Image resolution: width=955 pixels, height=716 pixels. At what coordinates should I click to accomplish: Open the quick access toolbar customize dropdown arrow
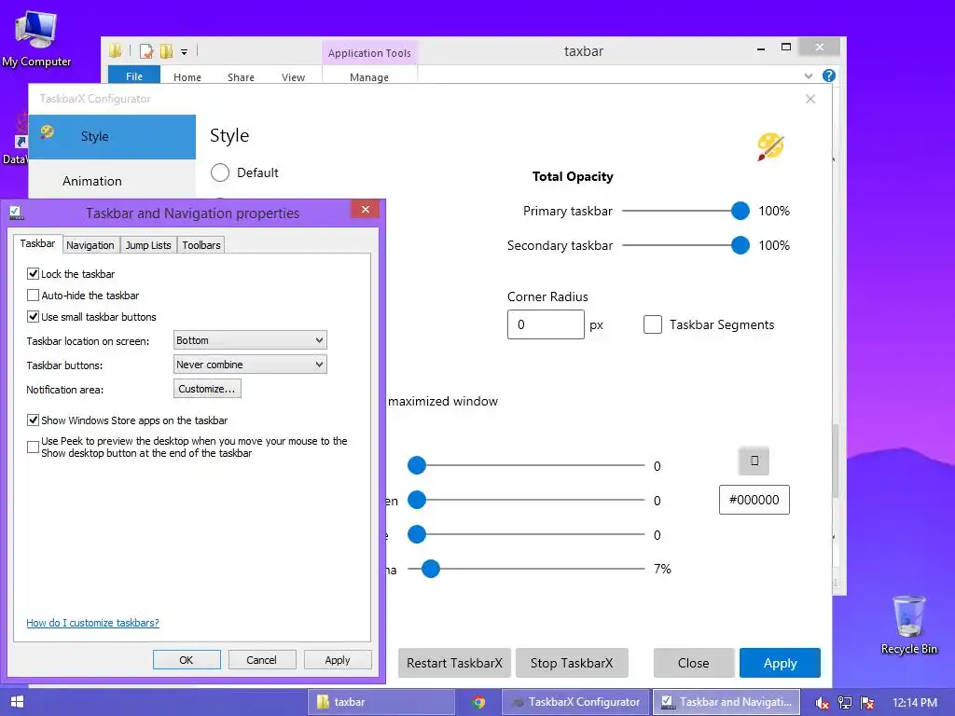point(184,52)
